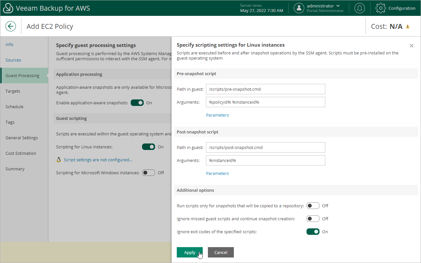Enable running scripts only for copied snapshots
Image resolution: width=421 pixels, height=263 pixels.
(313, 205)
